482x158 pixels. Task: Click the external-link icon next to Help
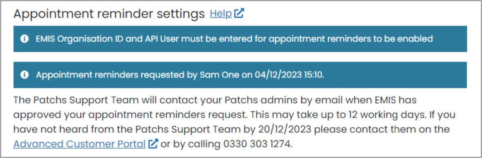click(x=239, y=13)
